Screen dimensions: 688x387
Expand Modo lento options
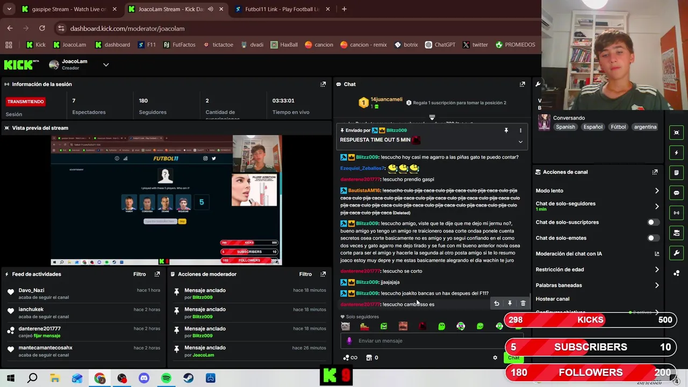tap(656, 191)
